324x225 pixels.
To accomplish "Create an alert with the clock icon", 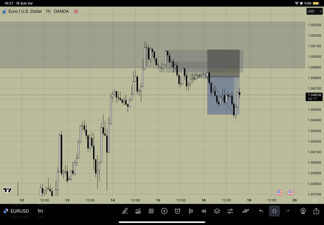I will [x=177, y=211].
